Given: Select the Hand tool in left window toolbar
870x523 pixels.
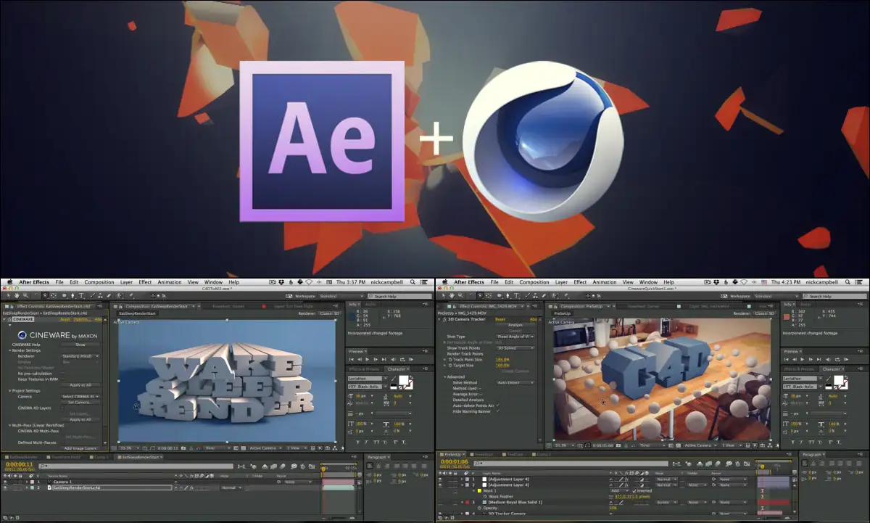Looking at the screenshot, I should (15, 296).
